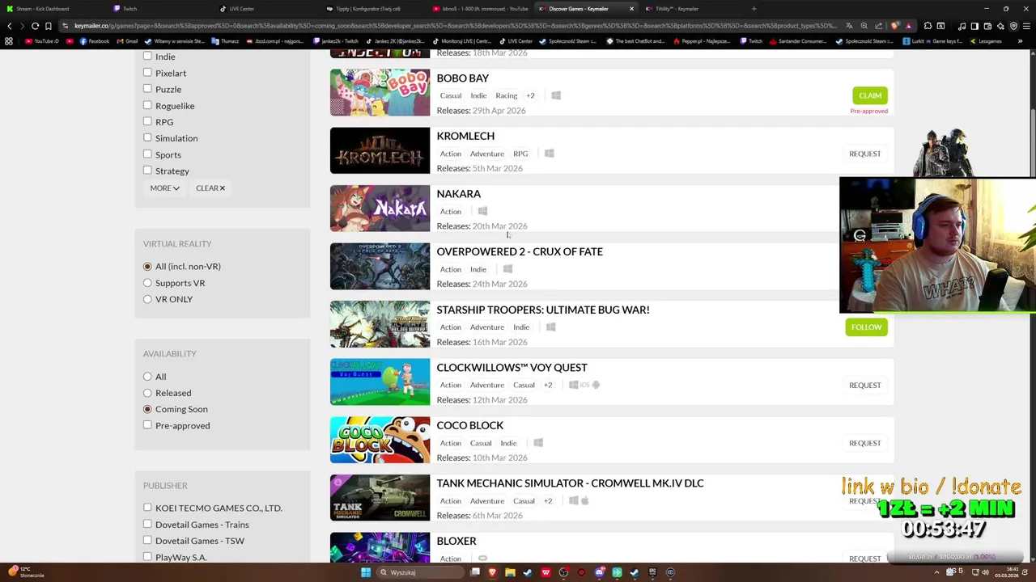This screenshot has width=1036, height=582.
Task: Claim the BOBO BAY key
Action: click(x=870, y=95)
